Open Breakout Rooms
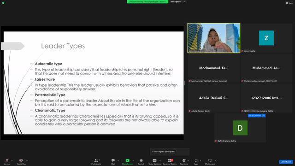 (170, 161)
